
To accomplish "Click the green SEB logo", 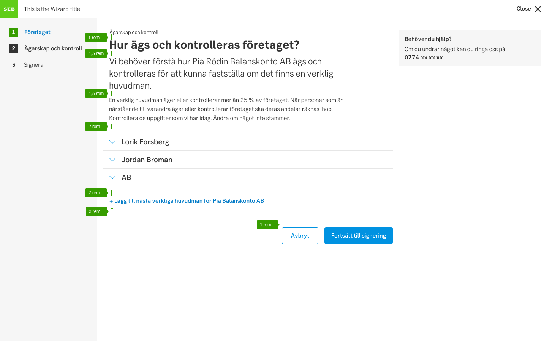I will [x=9, y=9].
